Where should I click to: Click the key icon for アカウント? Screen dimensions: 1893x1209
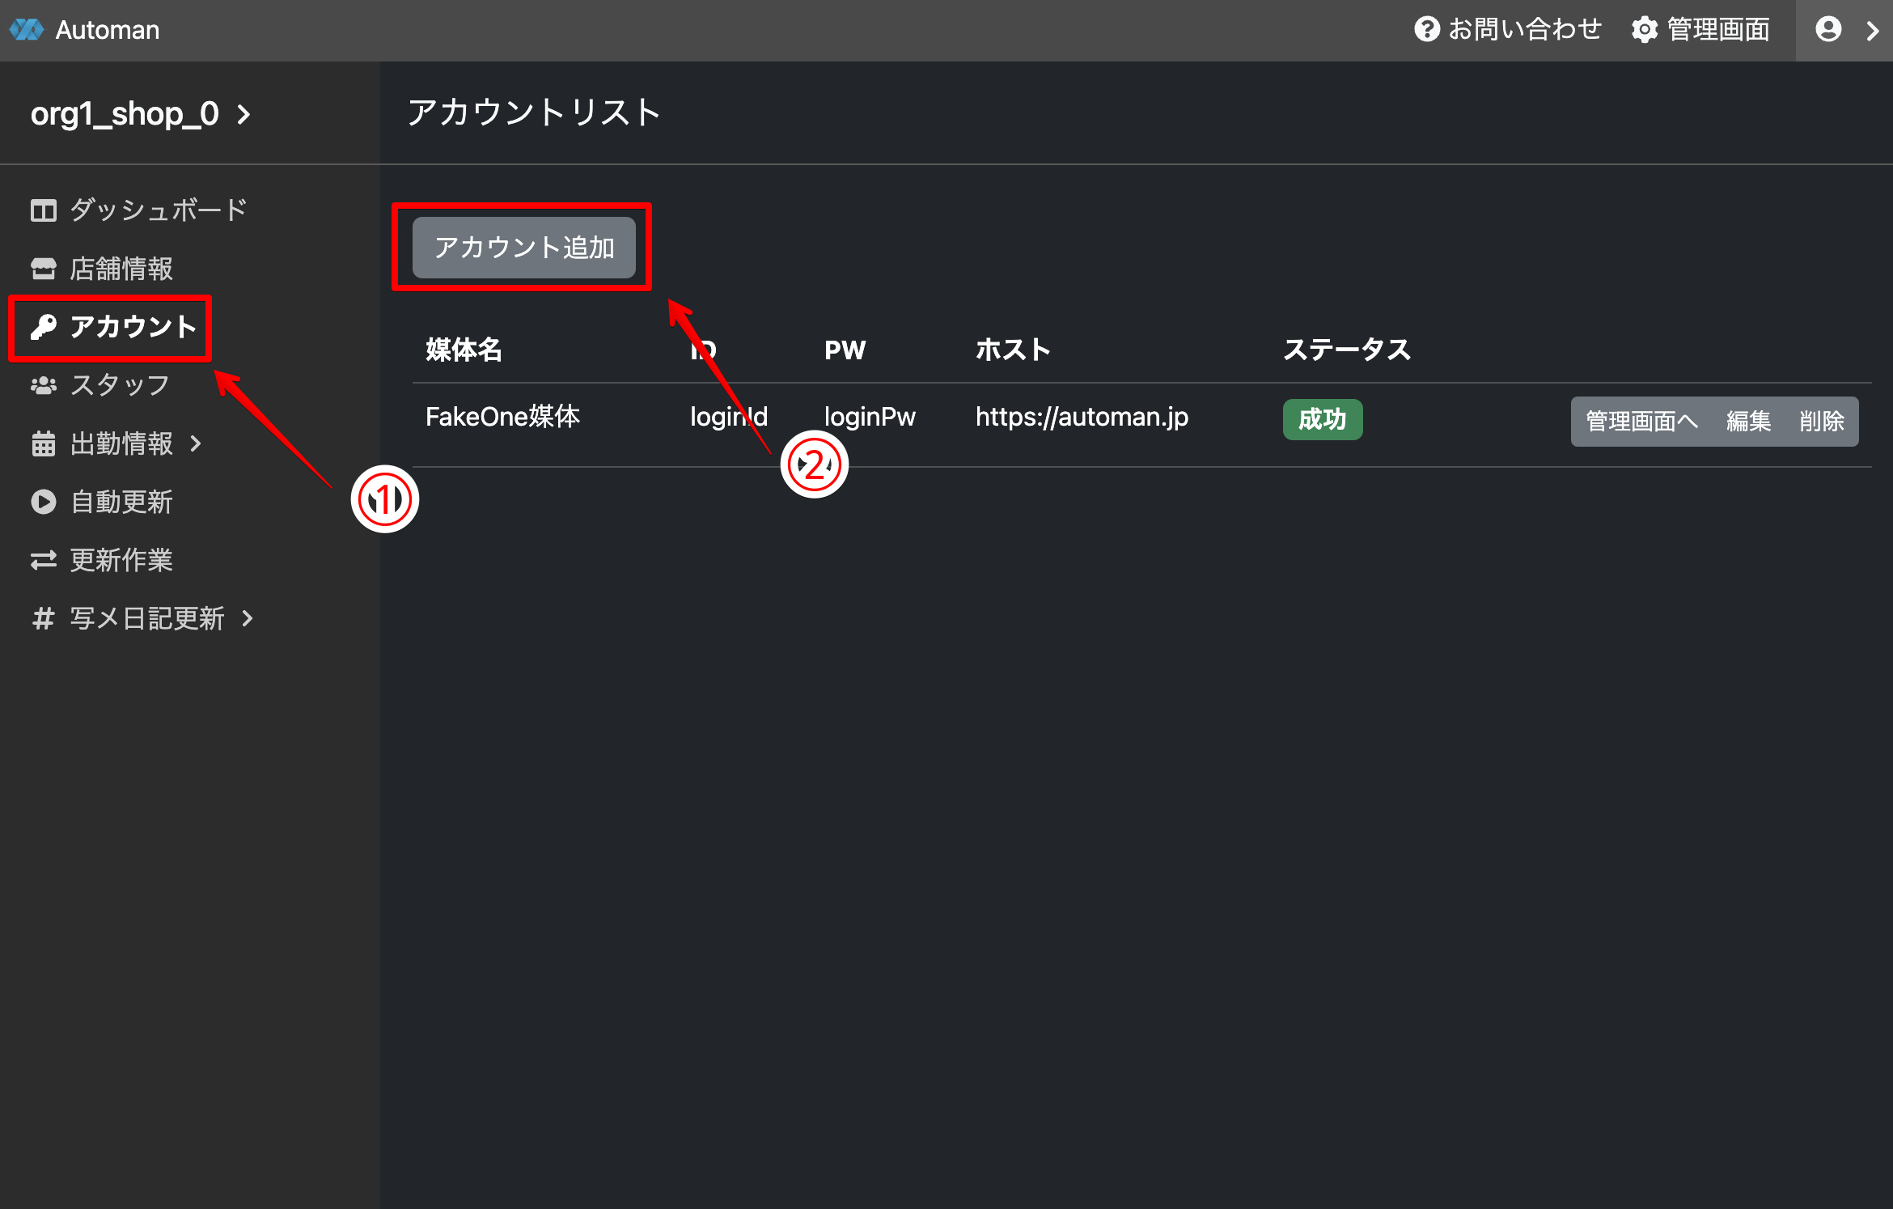point(43,327)
